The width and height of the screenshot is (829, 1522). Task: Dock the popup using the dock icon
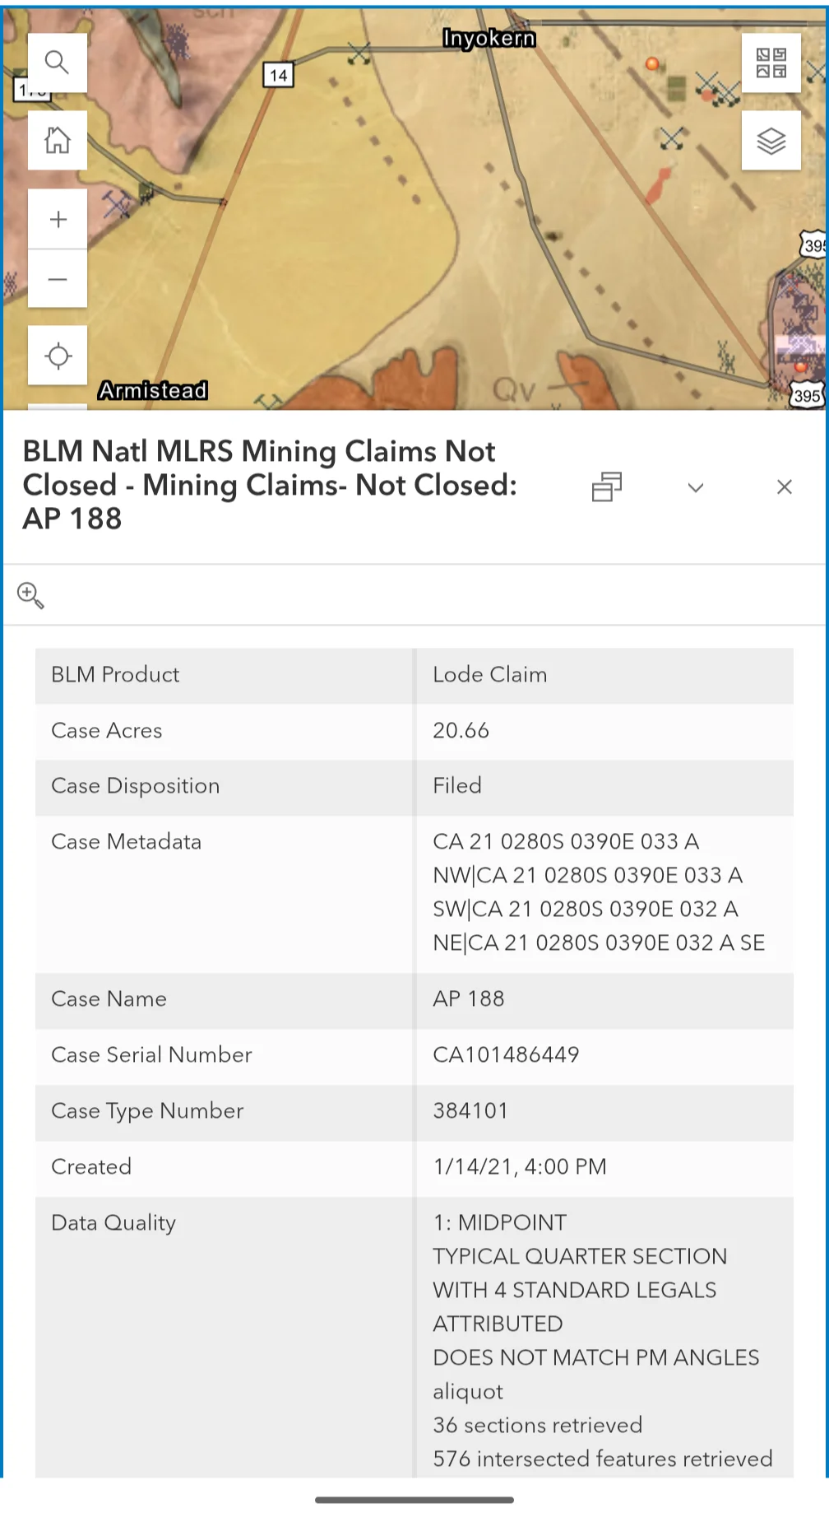tap(605, 486)
